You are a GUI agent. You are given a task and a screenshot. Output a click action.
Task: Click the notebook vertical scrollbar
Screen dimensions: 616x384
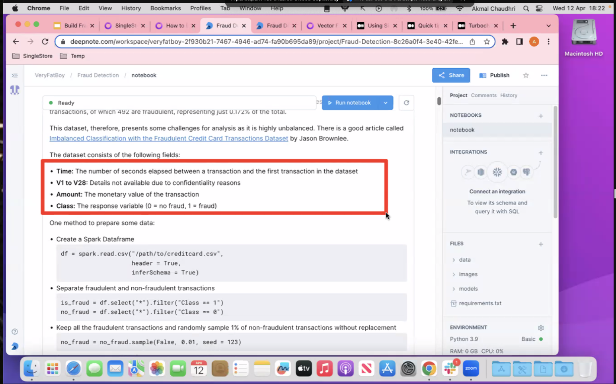tap(439, 101)
